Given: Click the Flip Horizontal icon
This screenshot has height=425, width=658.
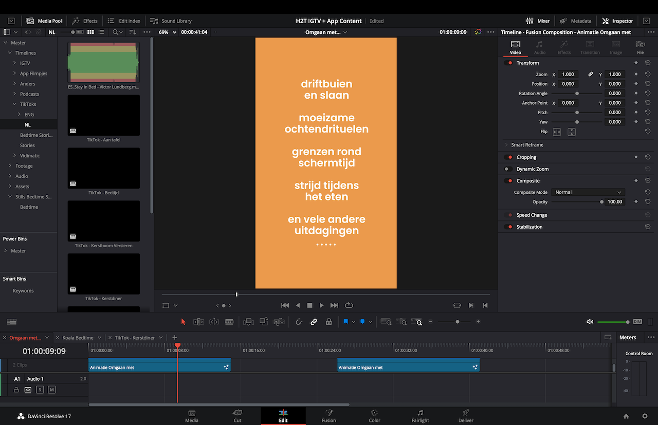Looking at the screenshot, I should coord(557,132).
